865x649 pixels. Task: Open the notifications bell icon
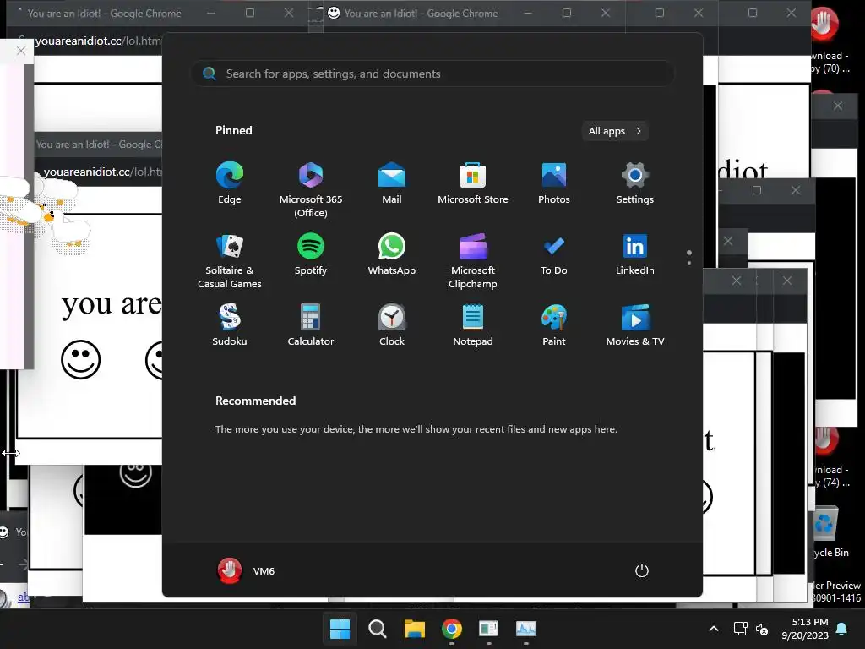pyautogui.click(x=842, y=629)
